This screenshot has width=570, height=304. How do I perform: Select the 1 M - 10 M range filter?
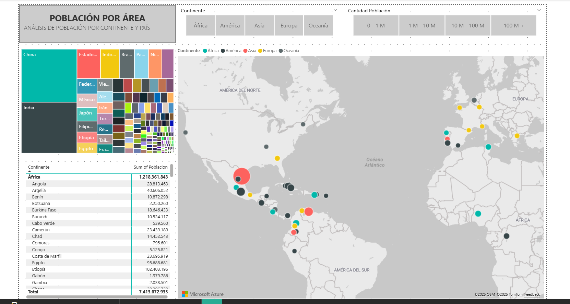click(x=422, y=26)
